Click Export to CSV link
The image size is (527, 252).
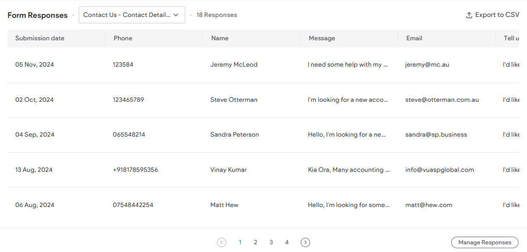pos(493,15)
